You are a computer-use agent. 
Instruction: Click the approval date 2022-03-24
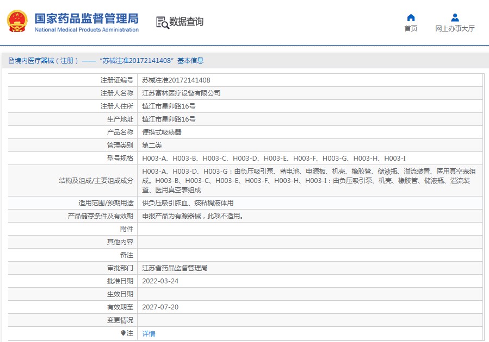click(160, 281)
